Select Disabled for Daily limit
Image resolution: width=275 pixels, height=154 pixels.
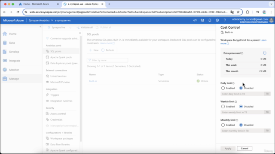click(241, 88)
